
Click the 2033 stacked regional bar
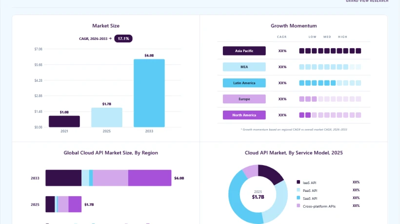[x=108, y=178]
